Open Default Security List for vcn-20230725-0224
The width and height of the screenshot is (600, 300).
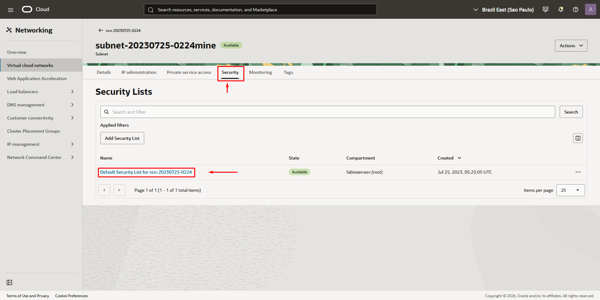(x=146, y=172)
